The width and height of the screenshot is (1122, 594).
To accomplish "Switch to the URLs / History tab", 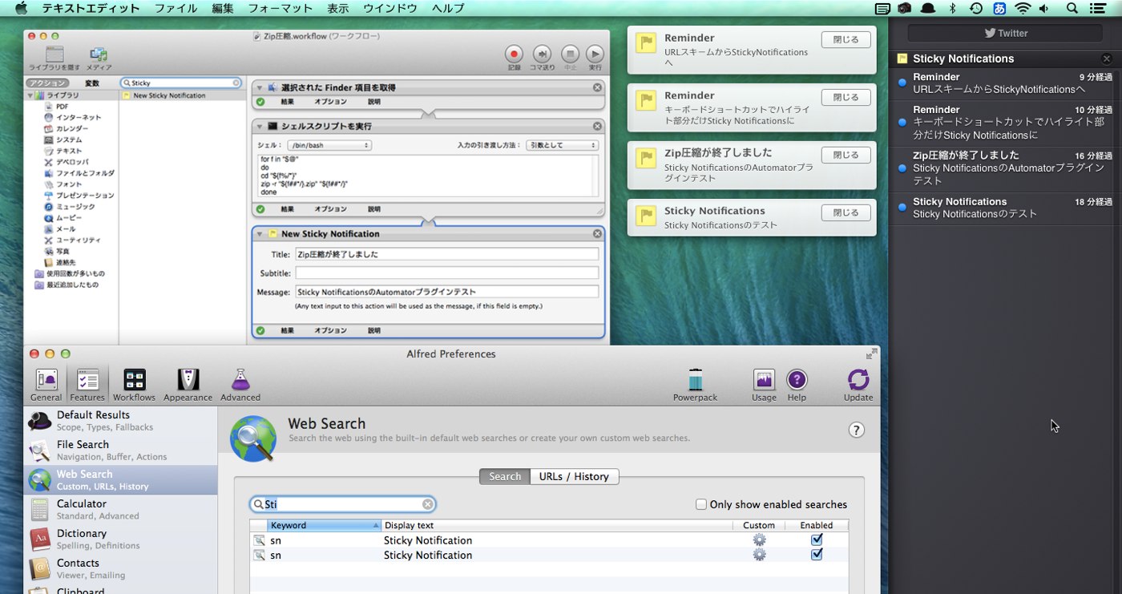I will tap(574, 476).
